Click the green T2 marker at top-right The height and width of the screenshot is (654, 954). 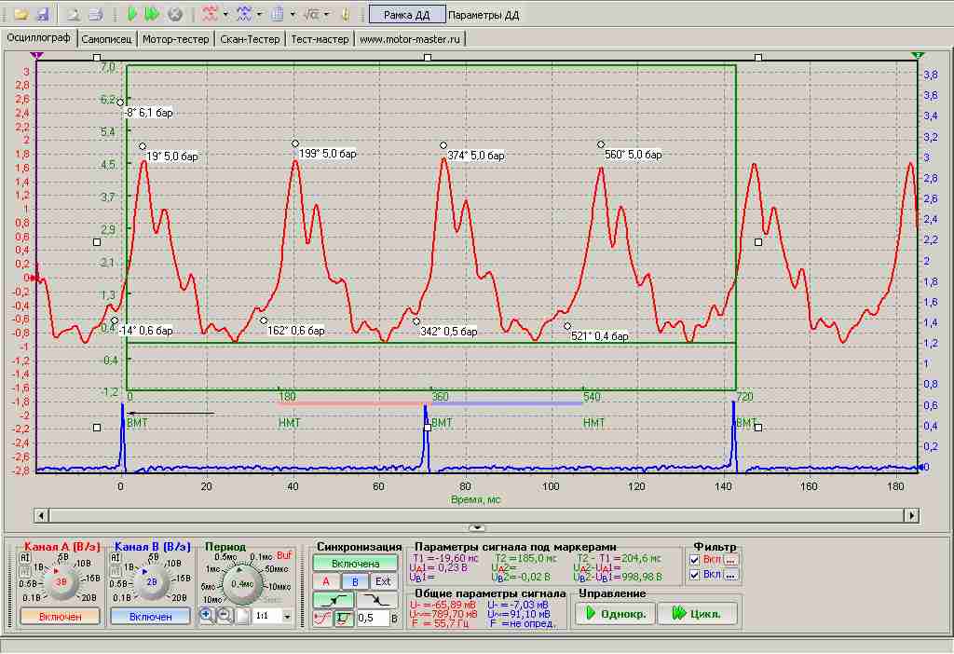[917, 56]
